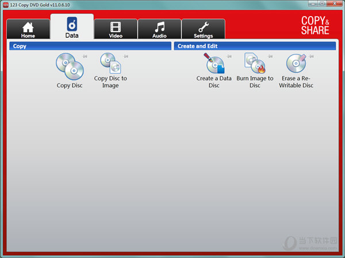The image size is (345, 258).
Task: Minimize the 123 Copy DVD Gold window
Action: (x=313, y=3)
